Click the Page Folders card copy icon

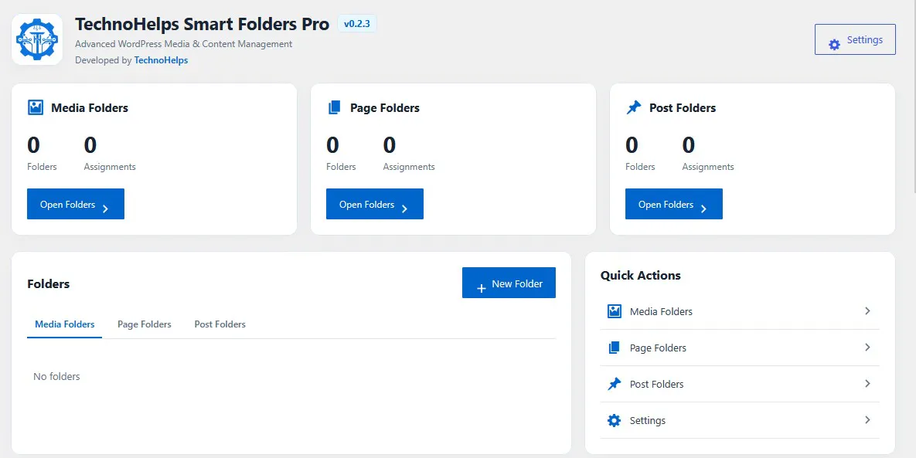335,107
